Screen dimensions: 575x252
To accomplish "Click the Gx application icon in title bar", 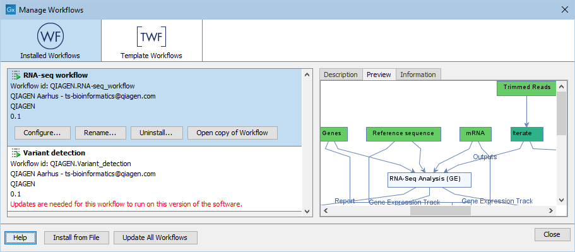I will [11, 10].
